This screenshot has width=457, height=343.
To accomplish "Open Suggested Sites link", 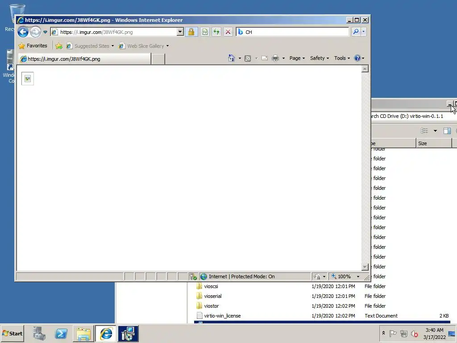I will [90, 46].
